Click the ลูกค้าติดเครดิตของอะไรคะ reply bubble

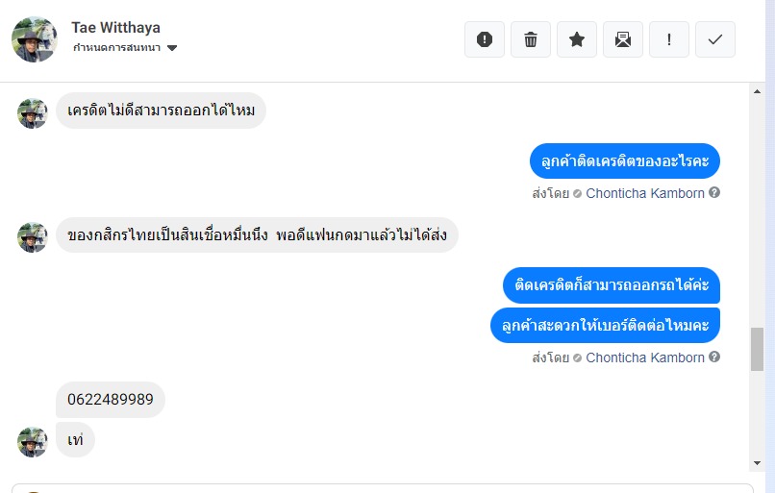coord(624,160)
